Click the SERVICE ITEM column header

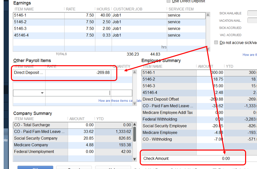181,9
